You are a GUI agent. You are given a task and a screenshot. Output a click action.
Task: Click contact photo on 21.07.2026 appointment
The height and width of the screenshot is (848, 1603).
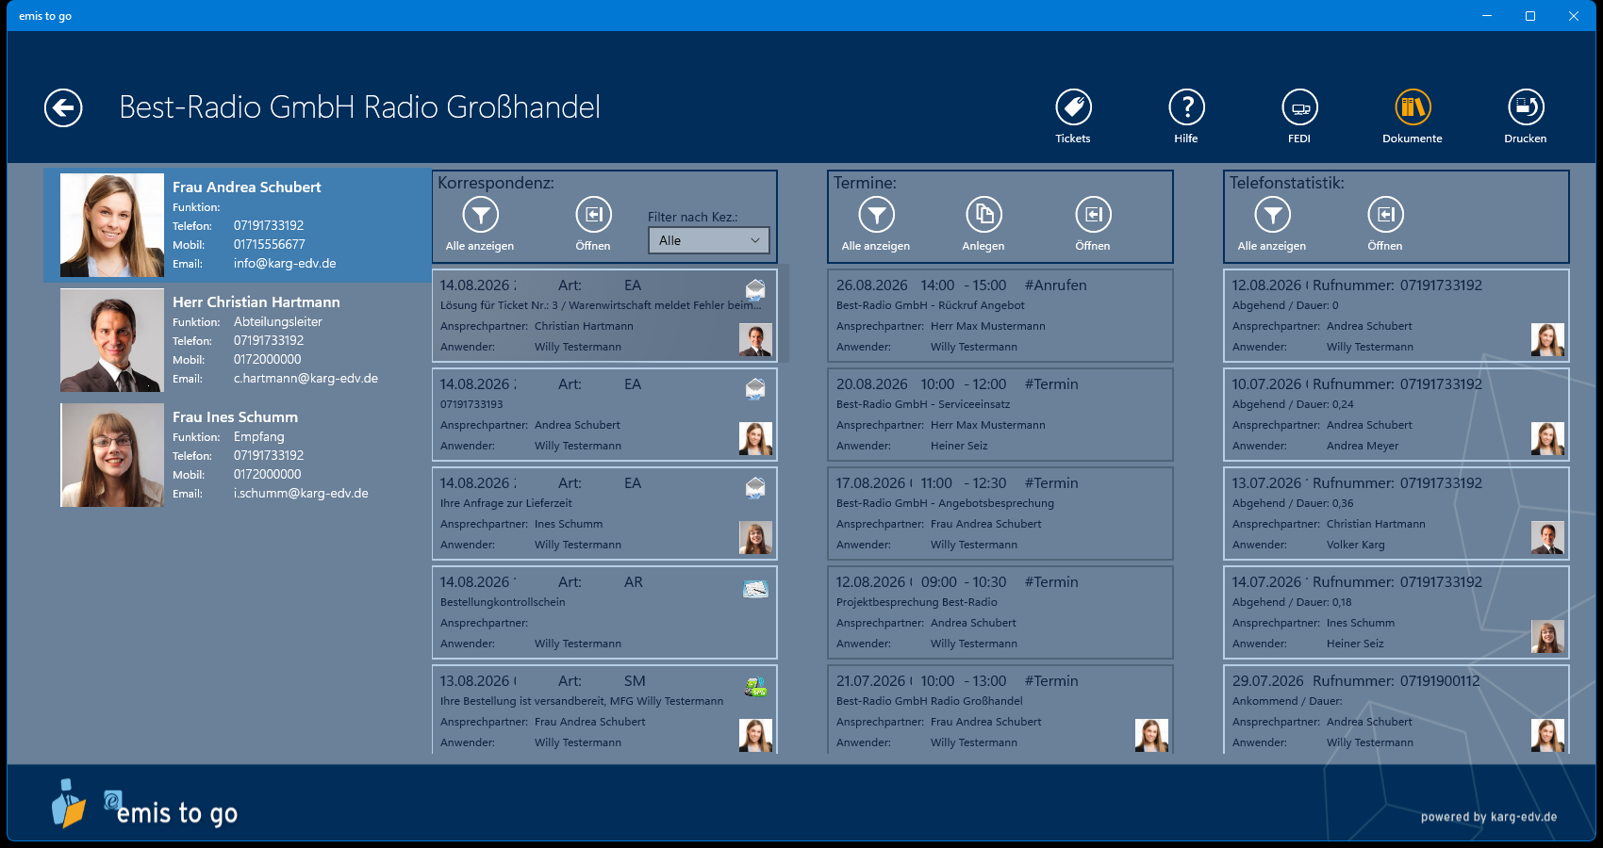pos(1151,735)
